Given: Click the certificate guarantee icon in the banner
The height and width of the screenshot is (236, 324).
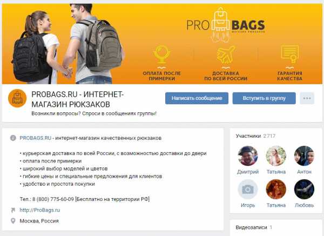Looking at the screenshot, I should tap(290, 54).
